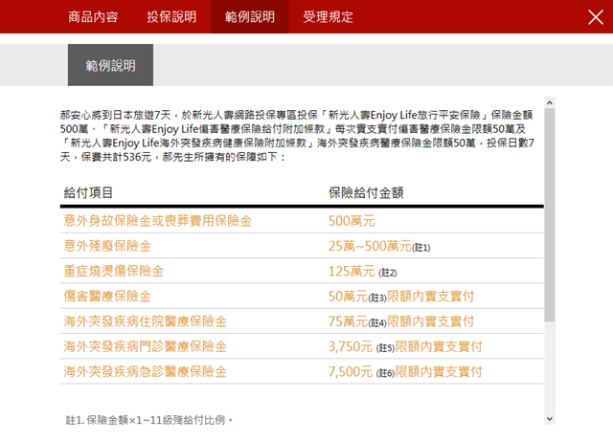
Task: Click the 意外身故保險金或喪葬費用保險金 row
Action: coord(302,221)
